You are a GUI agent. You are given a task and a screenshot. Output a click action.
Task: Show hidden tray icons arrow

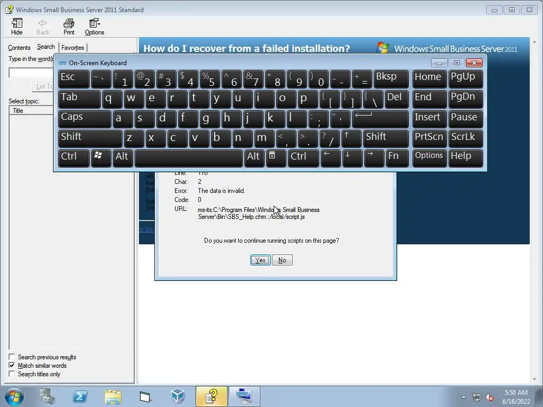(463, 397)
